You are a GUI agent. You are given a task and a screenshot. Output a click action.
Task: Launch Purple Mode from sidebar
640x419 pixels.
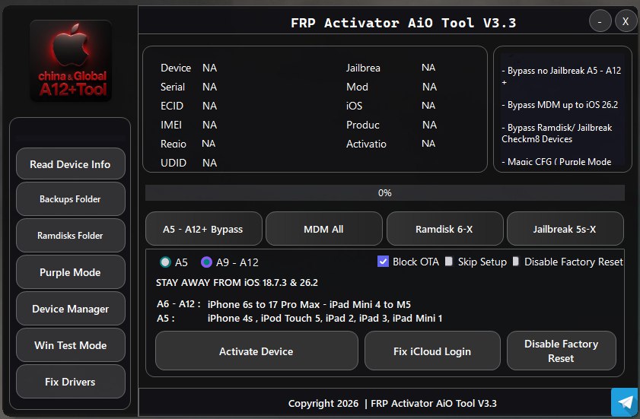click(x=70, y=272)
